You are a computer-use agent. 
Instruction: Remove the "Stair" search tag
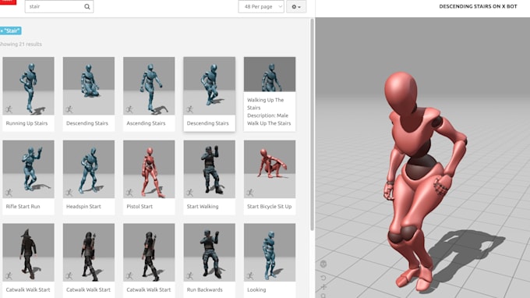click(2, 30)
